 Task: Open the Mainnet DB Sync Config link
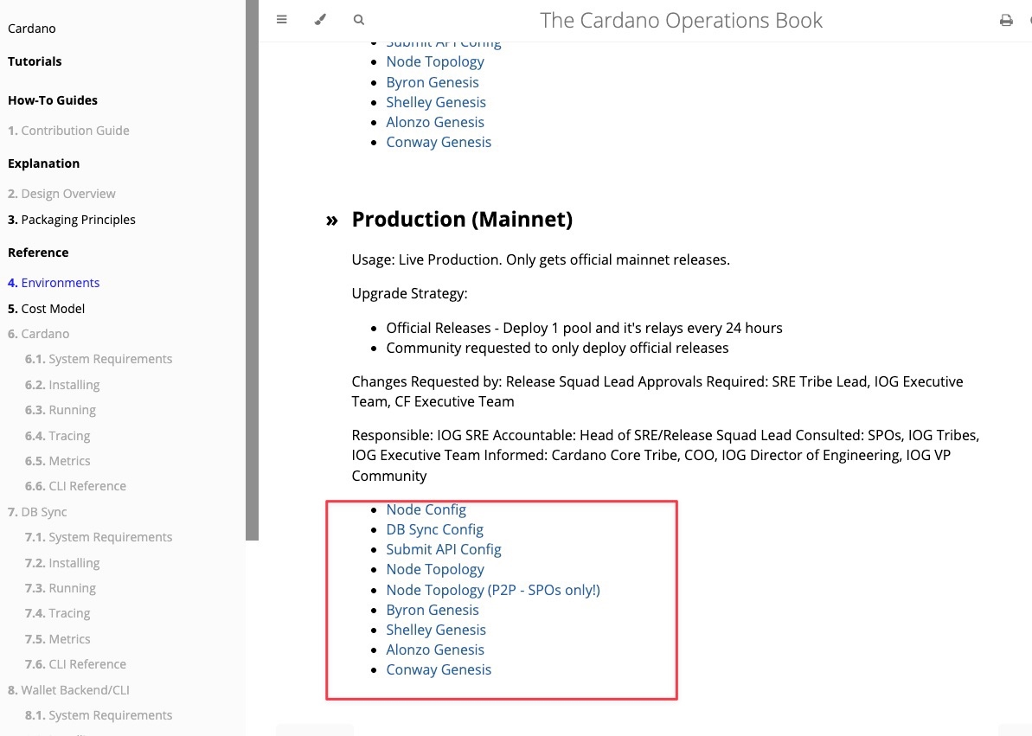[434, 529]
